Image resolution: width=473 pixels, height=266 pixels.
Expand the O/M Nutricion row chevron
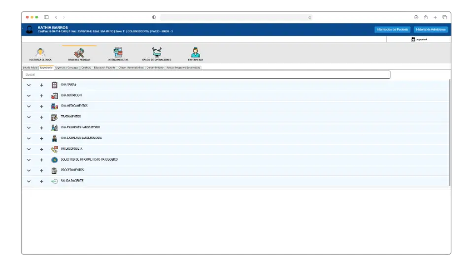click(x=29, y=96)
